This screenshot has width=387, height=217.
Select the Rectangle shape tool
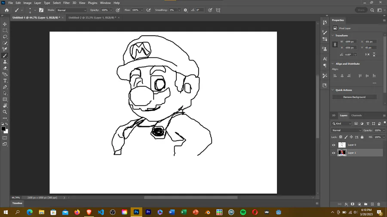point(5,99)
